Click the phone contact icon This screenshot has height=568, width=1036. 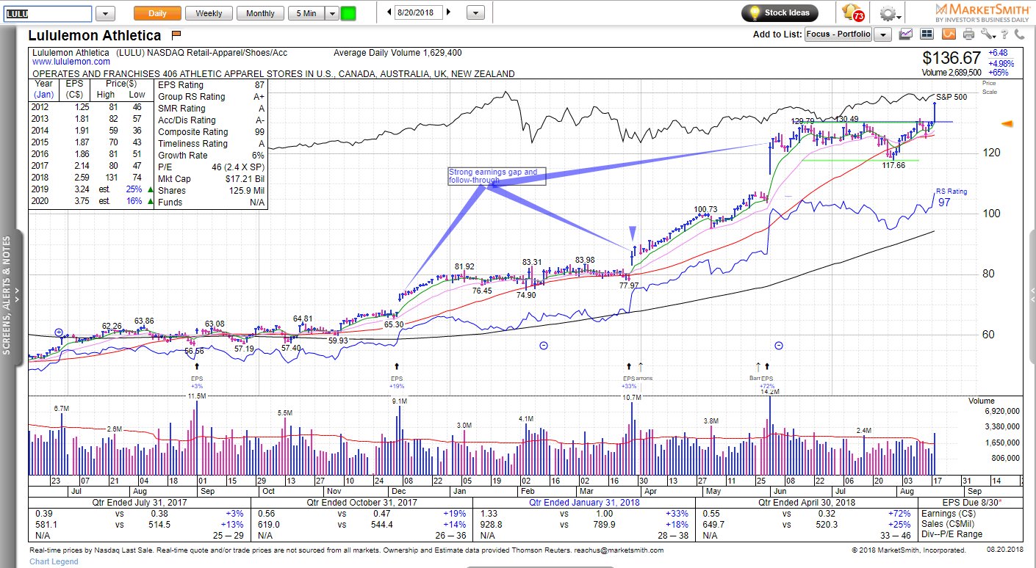pyautogui.click(x=1020, y=34)
